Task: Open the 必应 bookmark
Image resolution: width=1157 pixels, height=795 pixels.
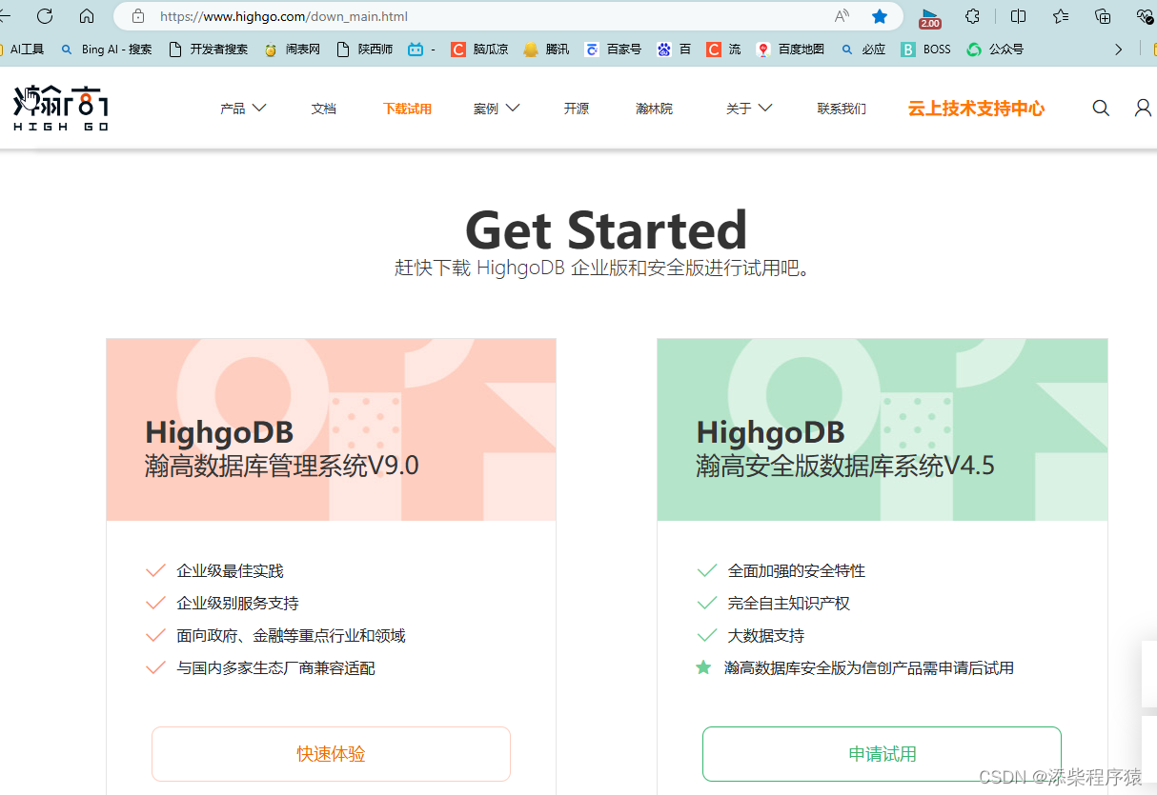Action: 863,50
